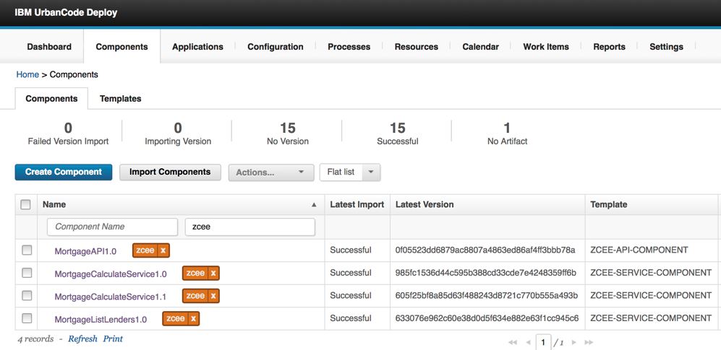Remove zcee tag from MortgageListLenders1.0
721x350 pixels.
click(x=194, y=319)
